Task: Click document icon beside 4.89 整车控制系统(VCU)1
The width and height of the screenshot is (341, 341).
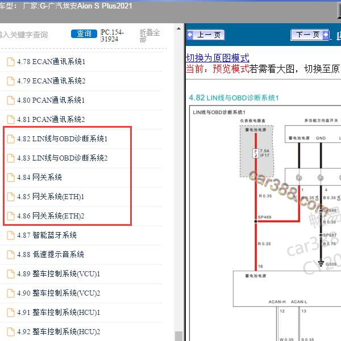Action: tap(10, 274)
